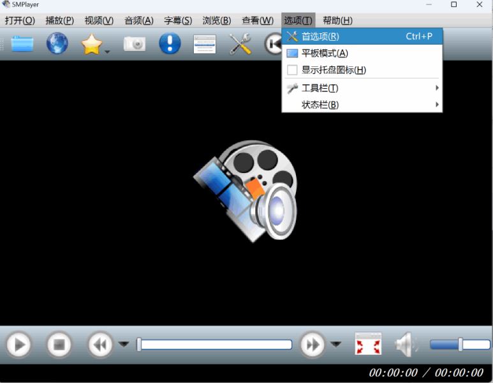Open the 打开(O) menu
This screenshot has height=383, width=493.
20,20
